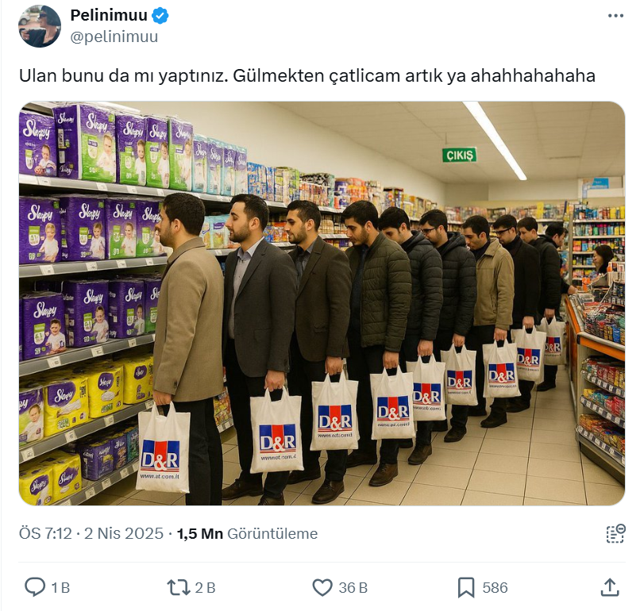
Task: Click the 586 bookmark count
Action: pos(495,588)
